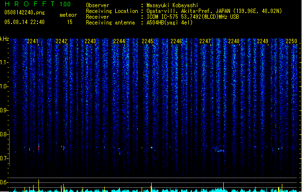Click the 'Receiver' label in the header

click(x=97, y=17)
